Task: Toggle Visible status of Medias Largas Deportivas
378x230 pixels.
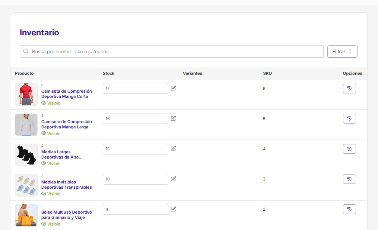Action: coord(51,164)
